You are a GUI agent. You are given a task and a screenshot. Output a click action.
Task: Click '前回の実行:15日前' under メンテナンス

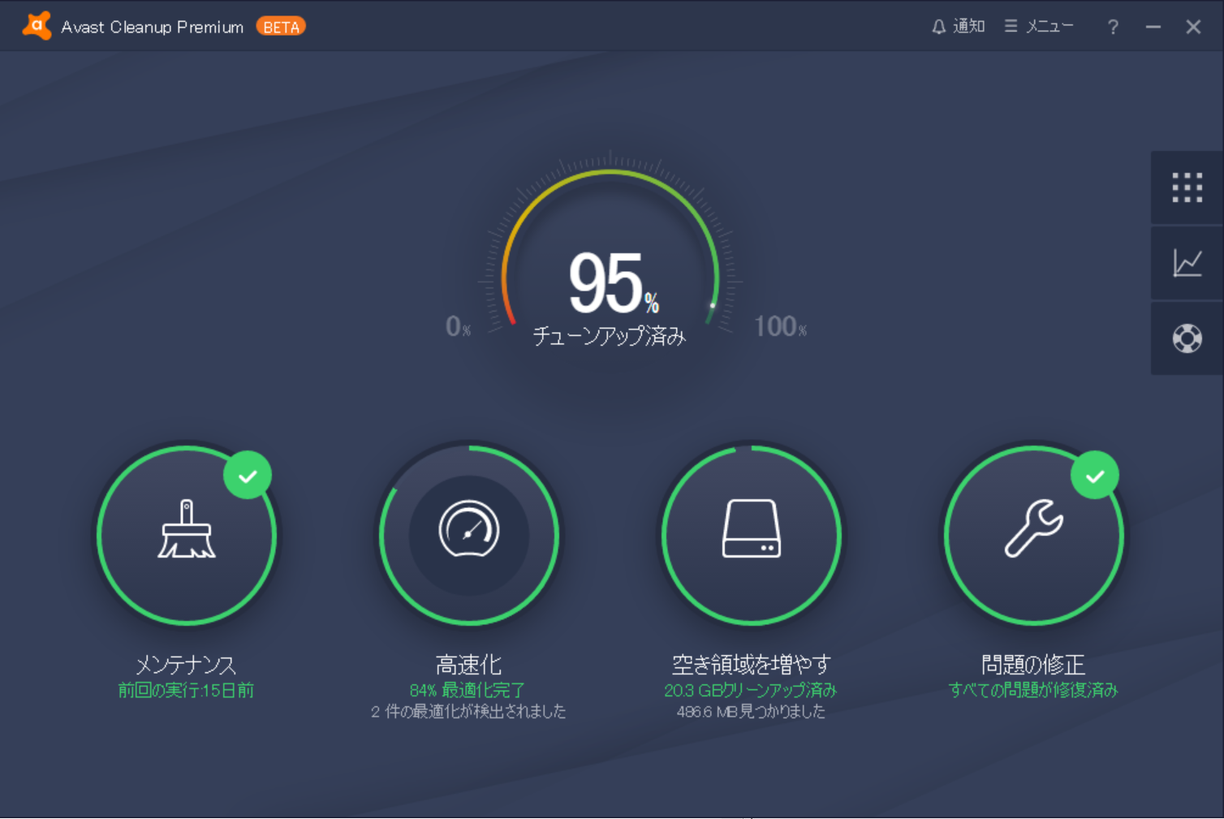click(186, 690)
